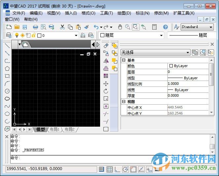This screenshot has width=219, height=176.
Task: Open the layer properties manager
Action: pos(9,35)
